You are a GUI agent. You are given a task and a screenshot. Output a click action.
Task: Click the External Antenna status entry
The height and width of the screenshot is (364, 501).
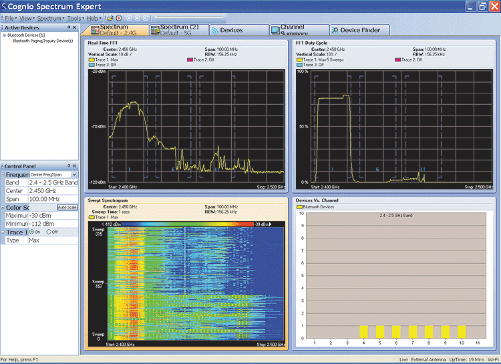point(428,359)
